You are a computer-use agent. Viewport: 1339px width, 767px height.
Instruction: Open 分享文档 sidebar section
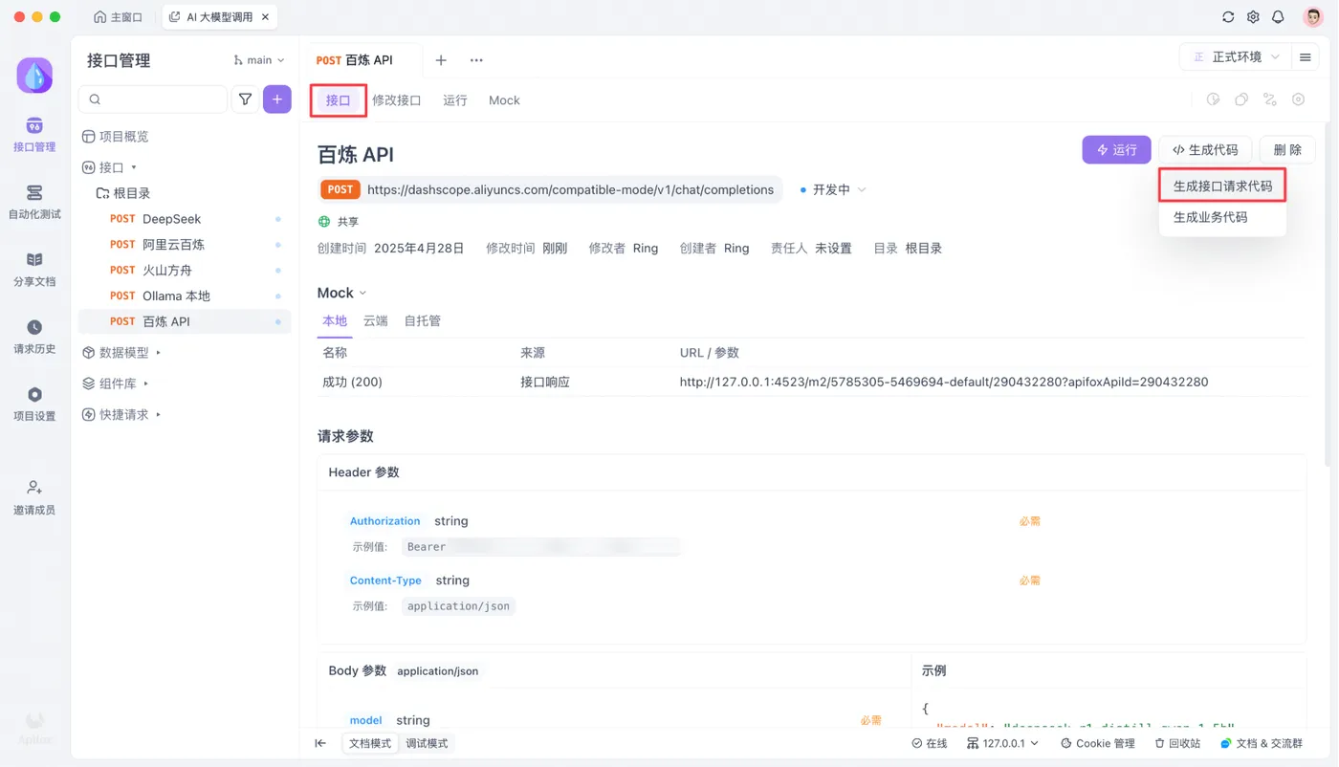tap(34, 269)
